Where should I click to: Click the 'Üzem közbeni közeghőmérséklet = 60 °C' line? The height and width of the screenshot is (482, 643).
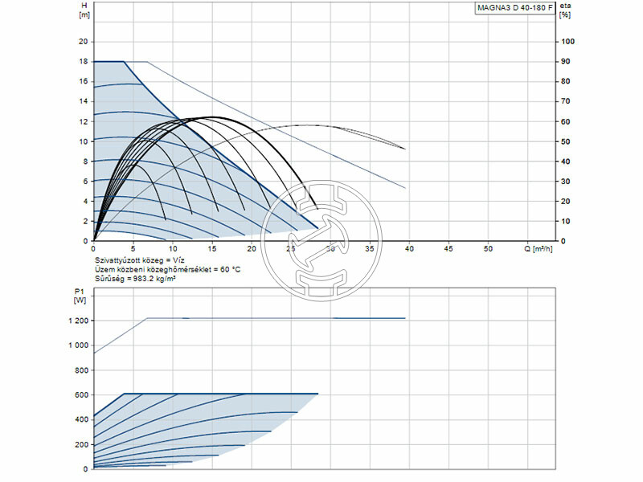pos(167,270)
